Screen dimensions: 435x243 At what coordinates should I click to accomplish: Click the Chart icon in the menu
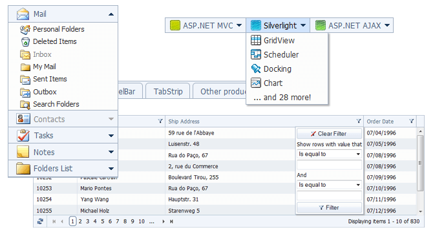[256, 83]
